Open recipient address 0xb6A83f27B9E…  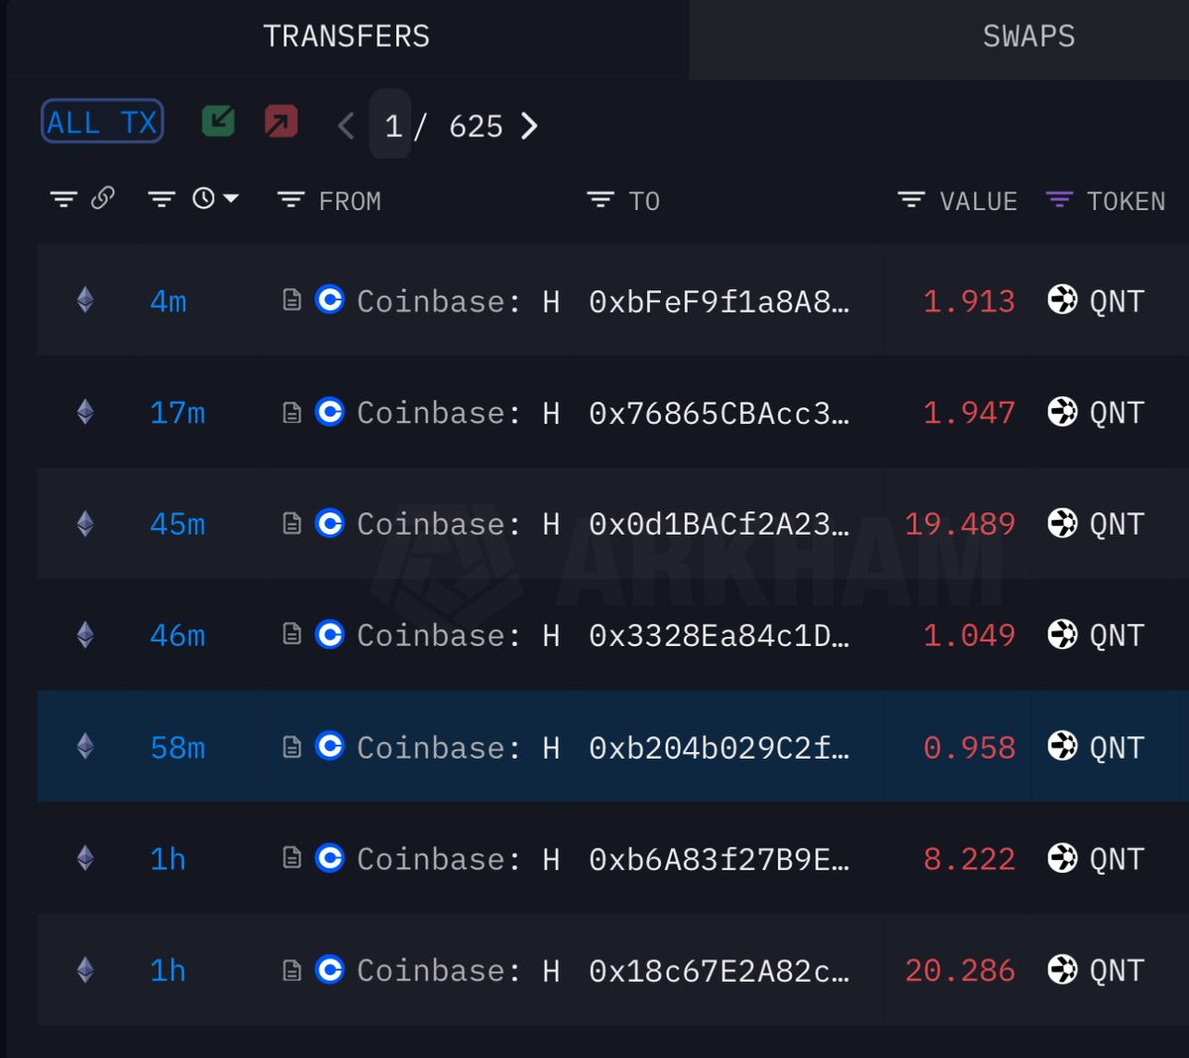click(719, 859)
